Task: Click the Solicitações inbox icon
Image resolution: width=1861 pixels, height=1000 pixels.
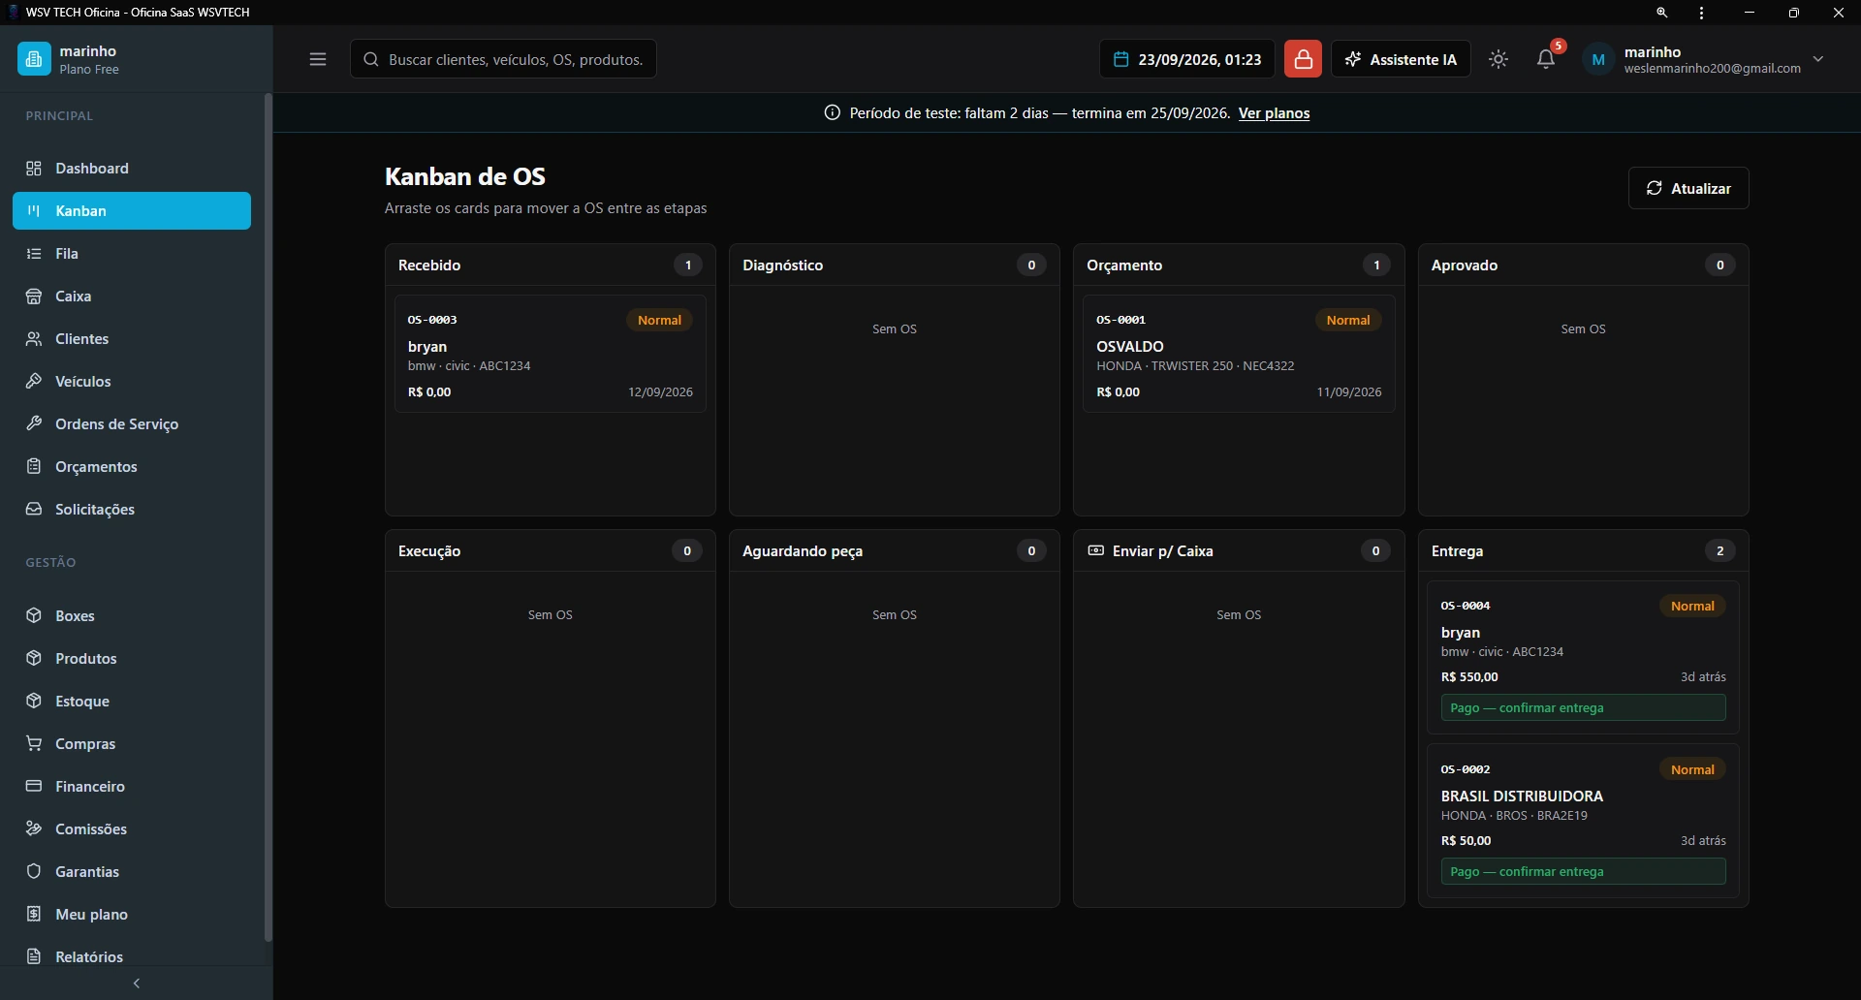Action: point(34,510)
